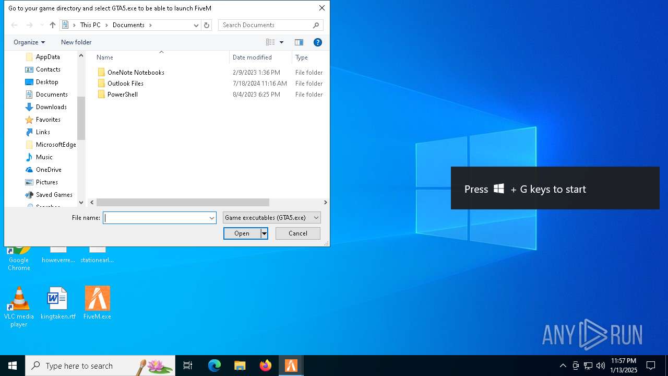Change view with the view icon

pos(270,42)
